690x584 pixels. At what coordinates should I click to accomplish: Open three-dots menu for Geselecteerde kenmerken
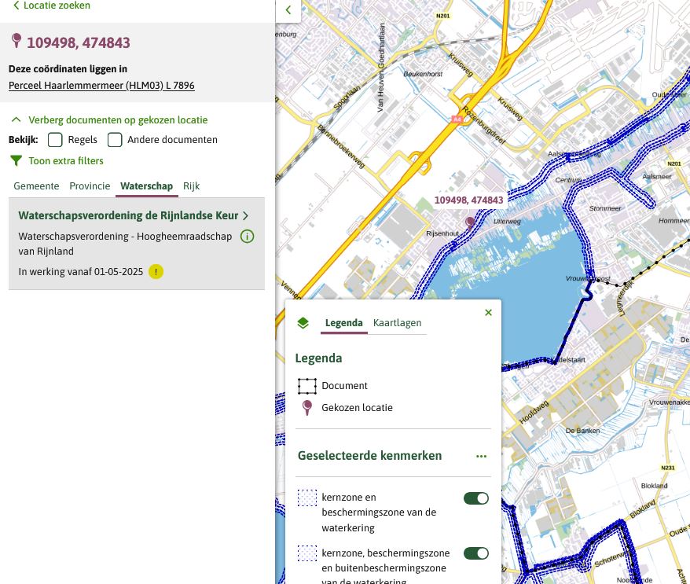(x=481, y=456)
